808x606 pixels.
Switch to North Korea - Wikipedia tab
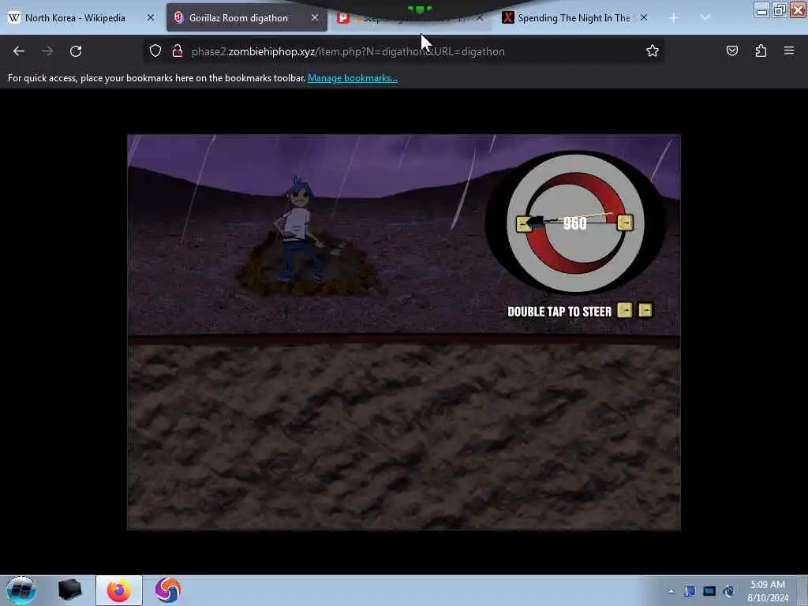75,18
